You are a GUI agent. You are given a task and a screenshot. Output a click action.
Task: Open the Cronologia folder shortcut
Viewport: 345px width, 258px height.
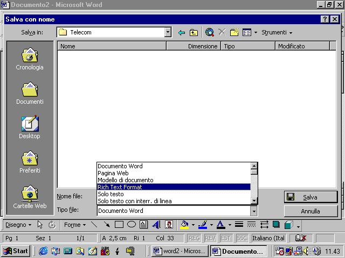coord(30,59)
